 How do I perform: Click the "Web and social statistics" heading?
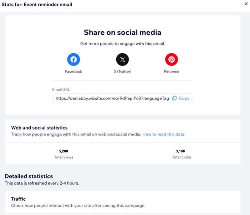pos(39,128)
